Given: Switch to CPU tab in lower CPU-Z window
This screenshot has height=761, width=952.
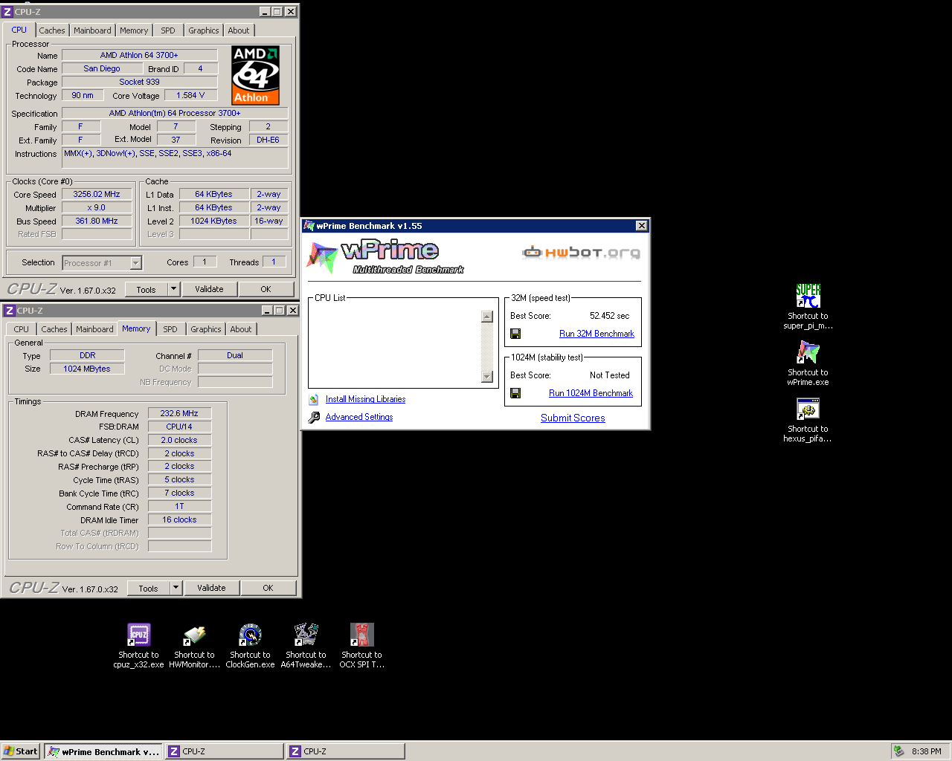Looking at the screenshot, I should click(x=22, y=329).
